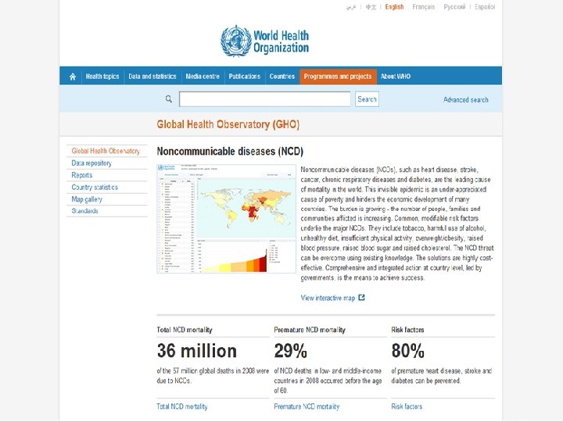Open the Media centre menu
The width and height of the screenshot is (563, 422).
click(x=203, y=77)
